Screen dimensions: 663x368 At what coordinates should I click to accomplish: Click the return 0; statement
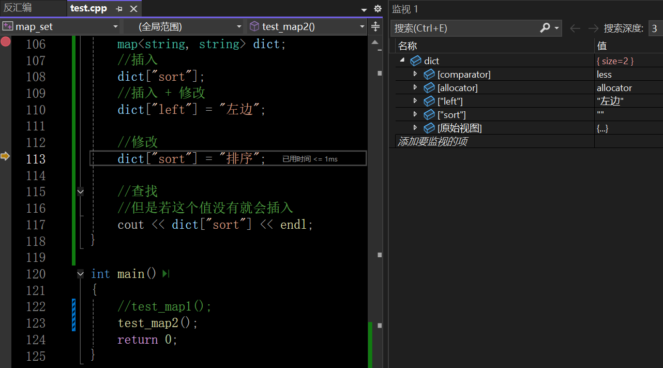pos(147,340)
